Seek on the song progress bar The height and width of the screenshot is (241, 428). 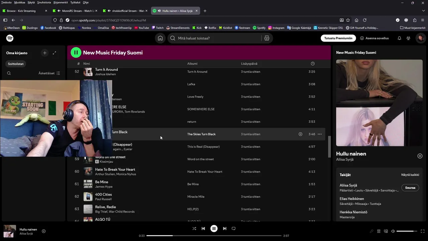pos(214,236)
